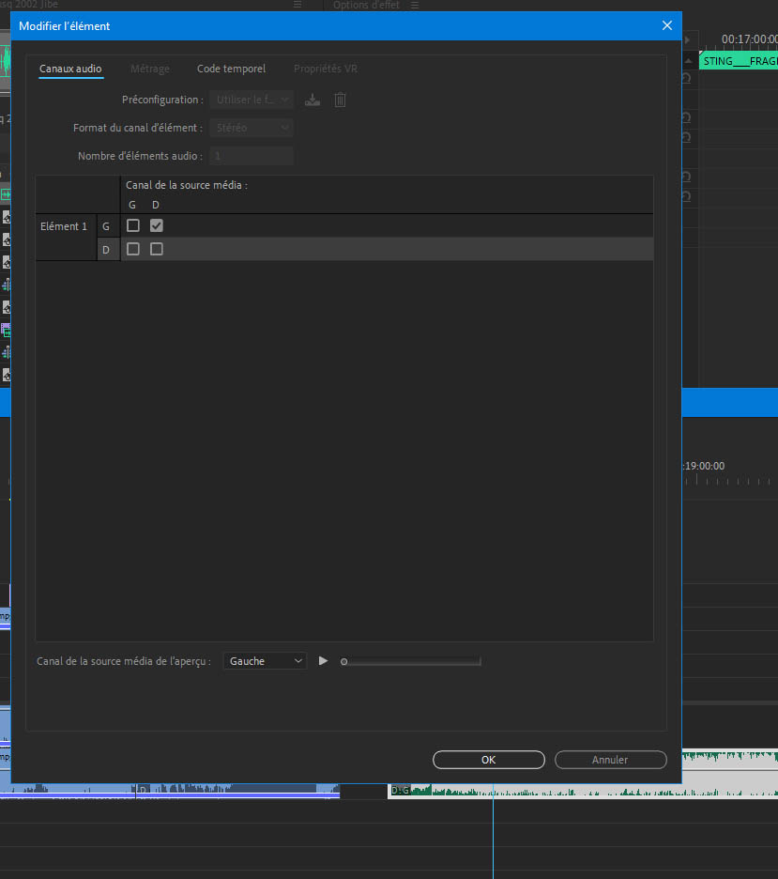
Task: Close the Modifier l'élément dialog
Action: [x=667, y=26]
